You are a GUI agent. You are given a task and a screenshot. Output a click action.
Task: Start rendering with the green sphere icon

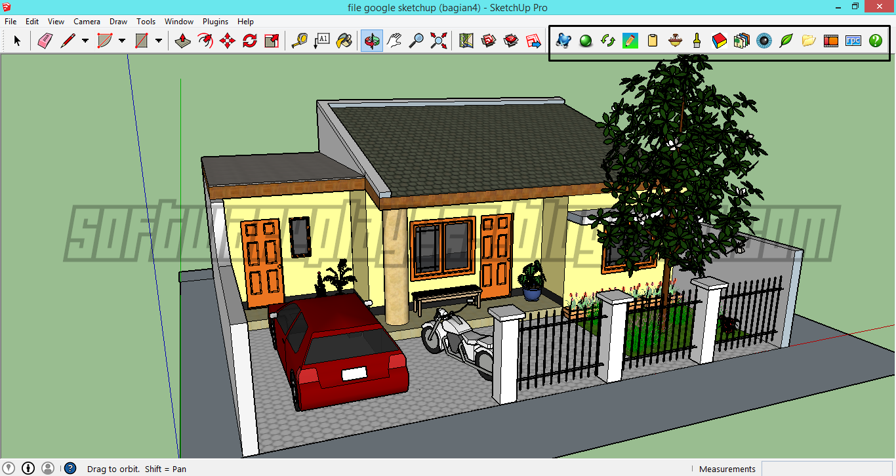[x=586, y=41]
